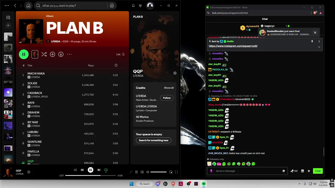The height and width of the screenshot is (188, 335).
Task: Open more options for PLAN B album
Action: (x=69, y=54)
